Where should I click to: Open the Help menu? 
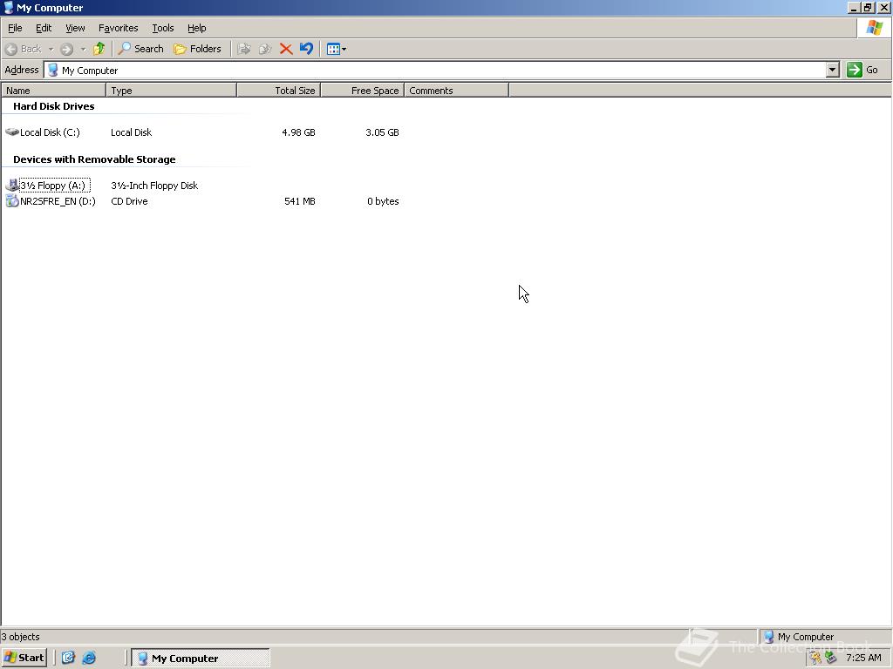(196, 28)
